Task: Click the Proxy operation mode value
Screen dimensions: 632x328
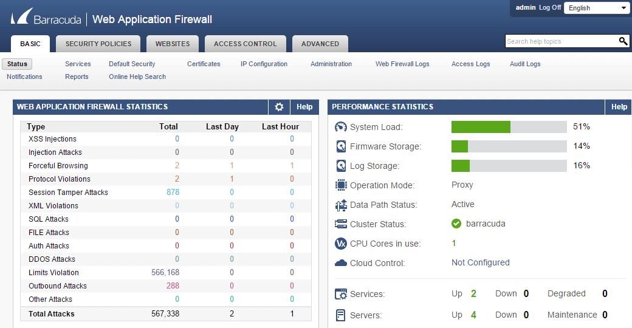Action: (x=462, y=185)
